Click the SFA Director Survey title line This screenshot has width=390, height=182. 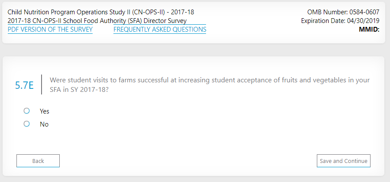click(x=97, y=21)
